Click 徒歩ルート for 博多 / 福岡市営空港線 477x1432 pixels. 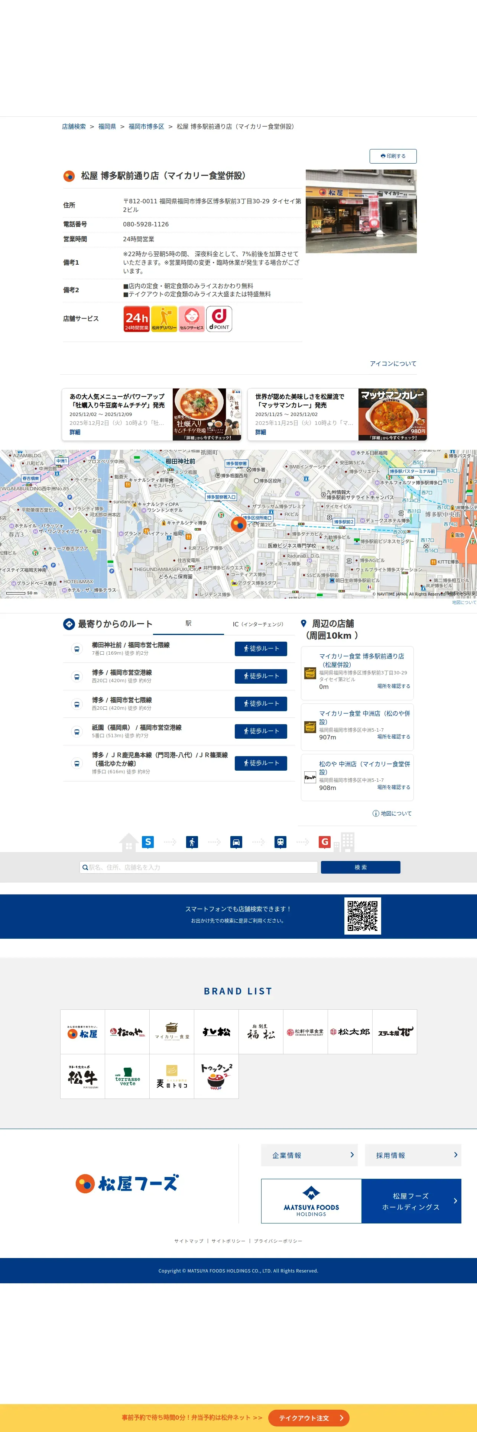[x=261, y=676]
